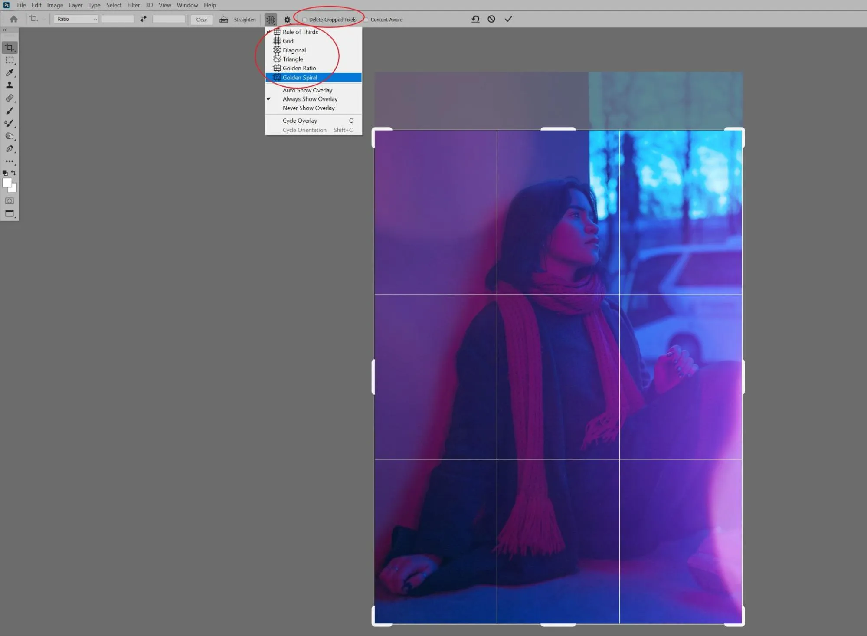Select the Crop tool in the toolbar
The height and width of the screenshot is (636, 867).
10,48
